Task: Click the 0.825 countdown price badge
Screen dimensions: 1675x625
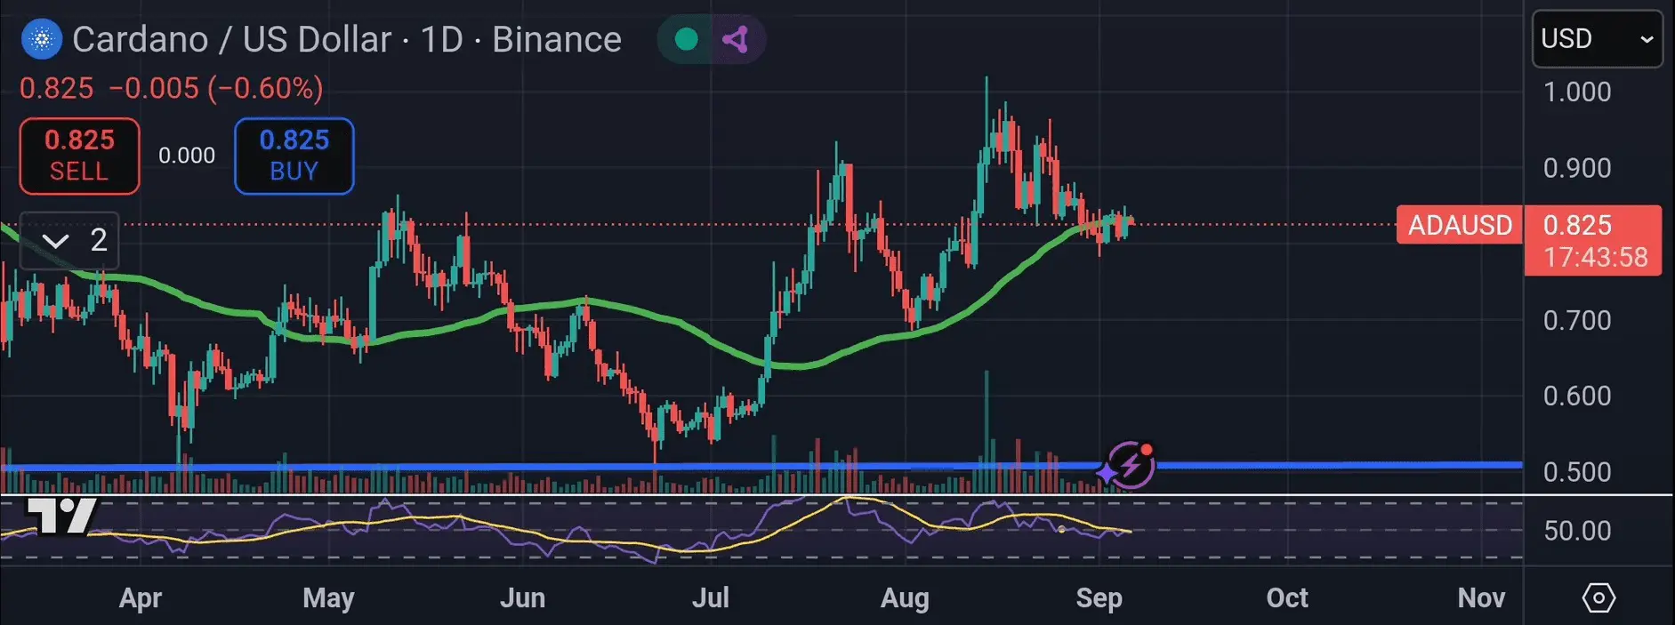Action: click(1593, 240)
